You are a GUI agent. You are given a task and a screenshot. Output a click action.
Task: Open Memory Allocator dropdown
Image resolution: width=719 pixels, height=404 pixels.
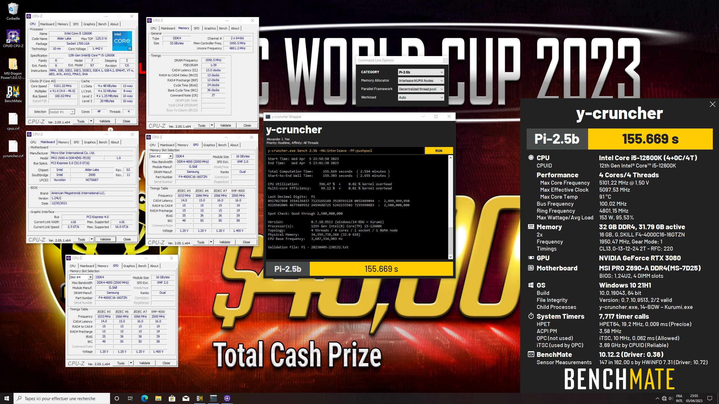(421, 81)
